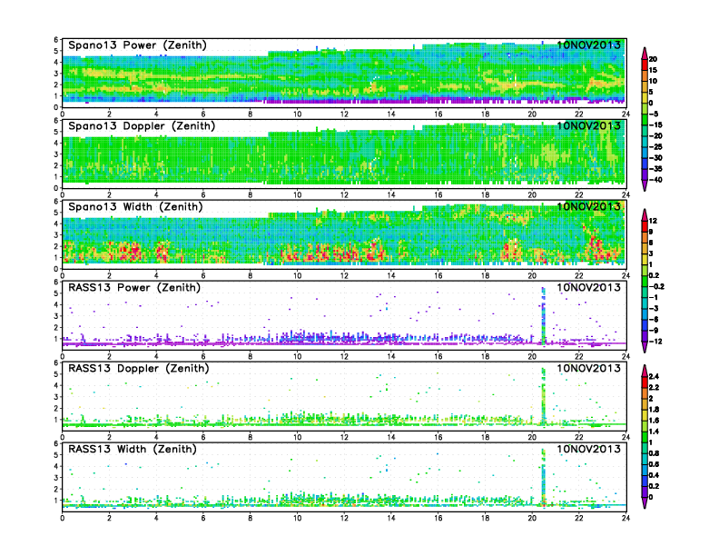The height and width of the screenshot is (556, 719).
Task: Click y-axis label '6' of Spano13 Power panel
Action: (56, 40)
